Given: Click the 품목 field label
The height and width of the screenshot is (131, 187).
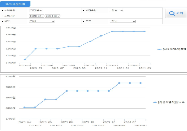Looking at the screenshot, I should coord(88,21).
